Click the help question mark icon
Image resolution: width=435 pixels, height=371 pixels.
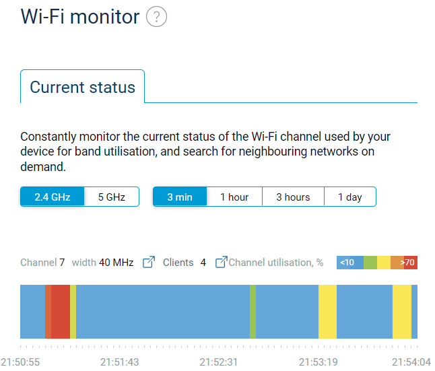[156, 17]
